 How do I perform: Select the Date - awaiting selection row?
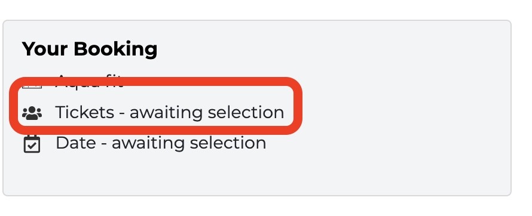[144, 143]
